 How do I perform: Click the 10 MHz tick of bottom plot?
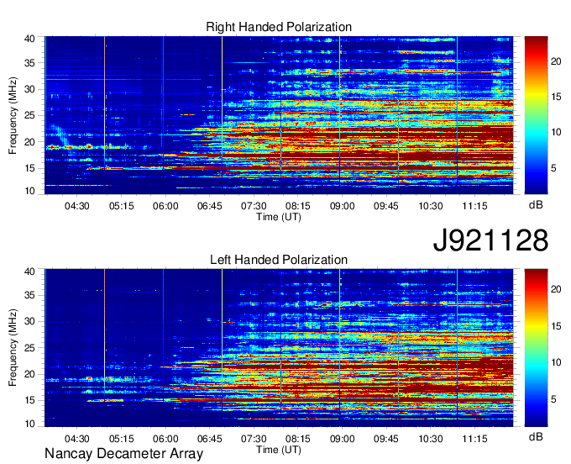click(29, 424)
